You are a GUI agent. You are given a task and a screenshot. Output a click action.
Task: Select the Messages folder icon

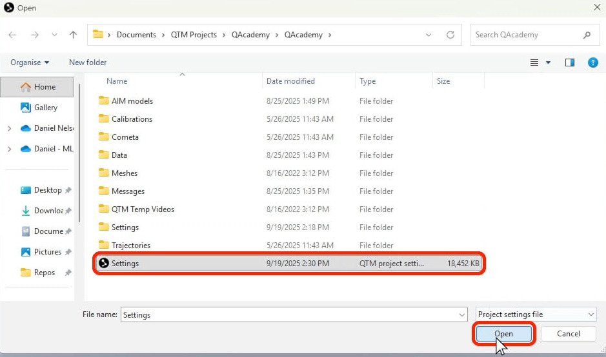point(103,191)
